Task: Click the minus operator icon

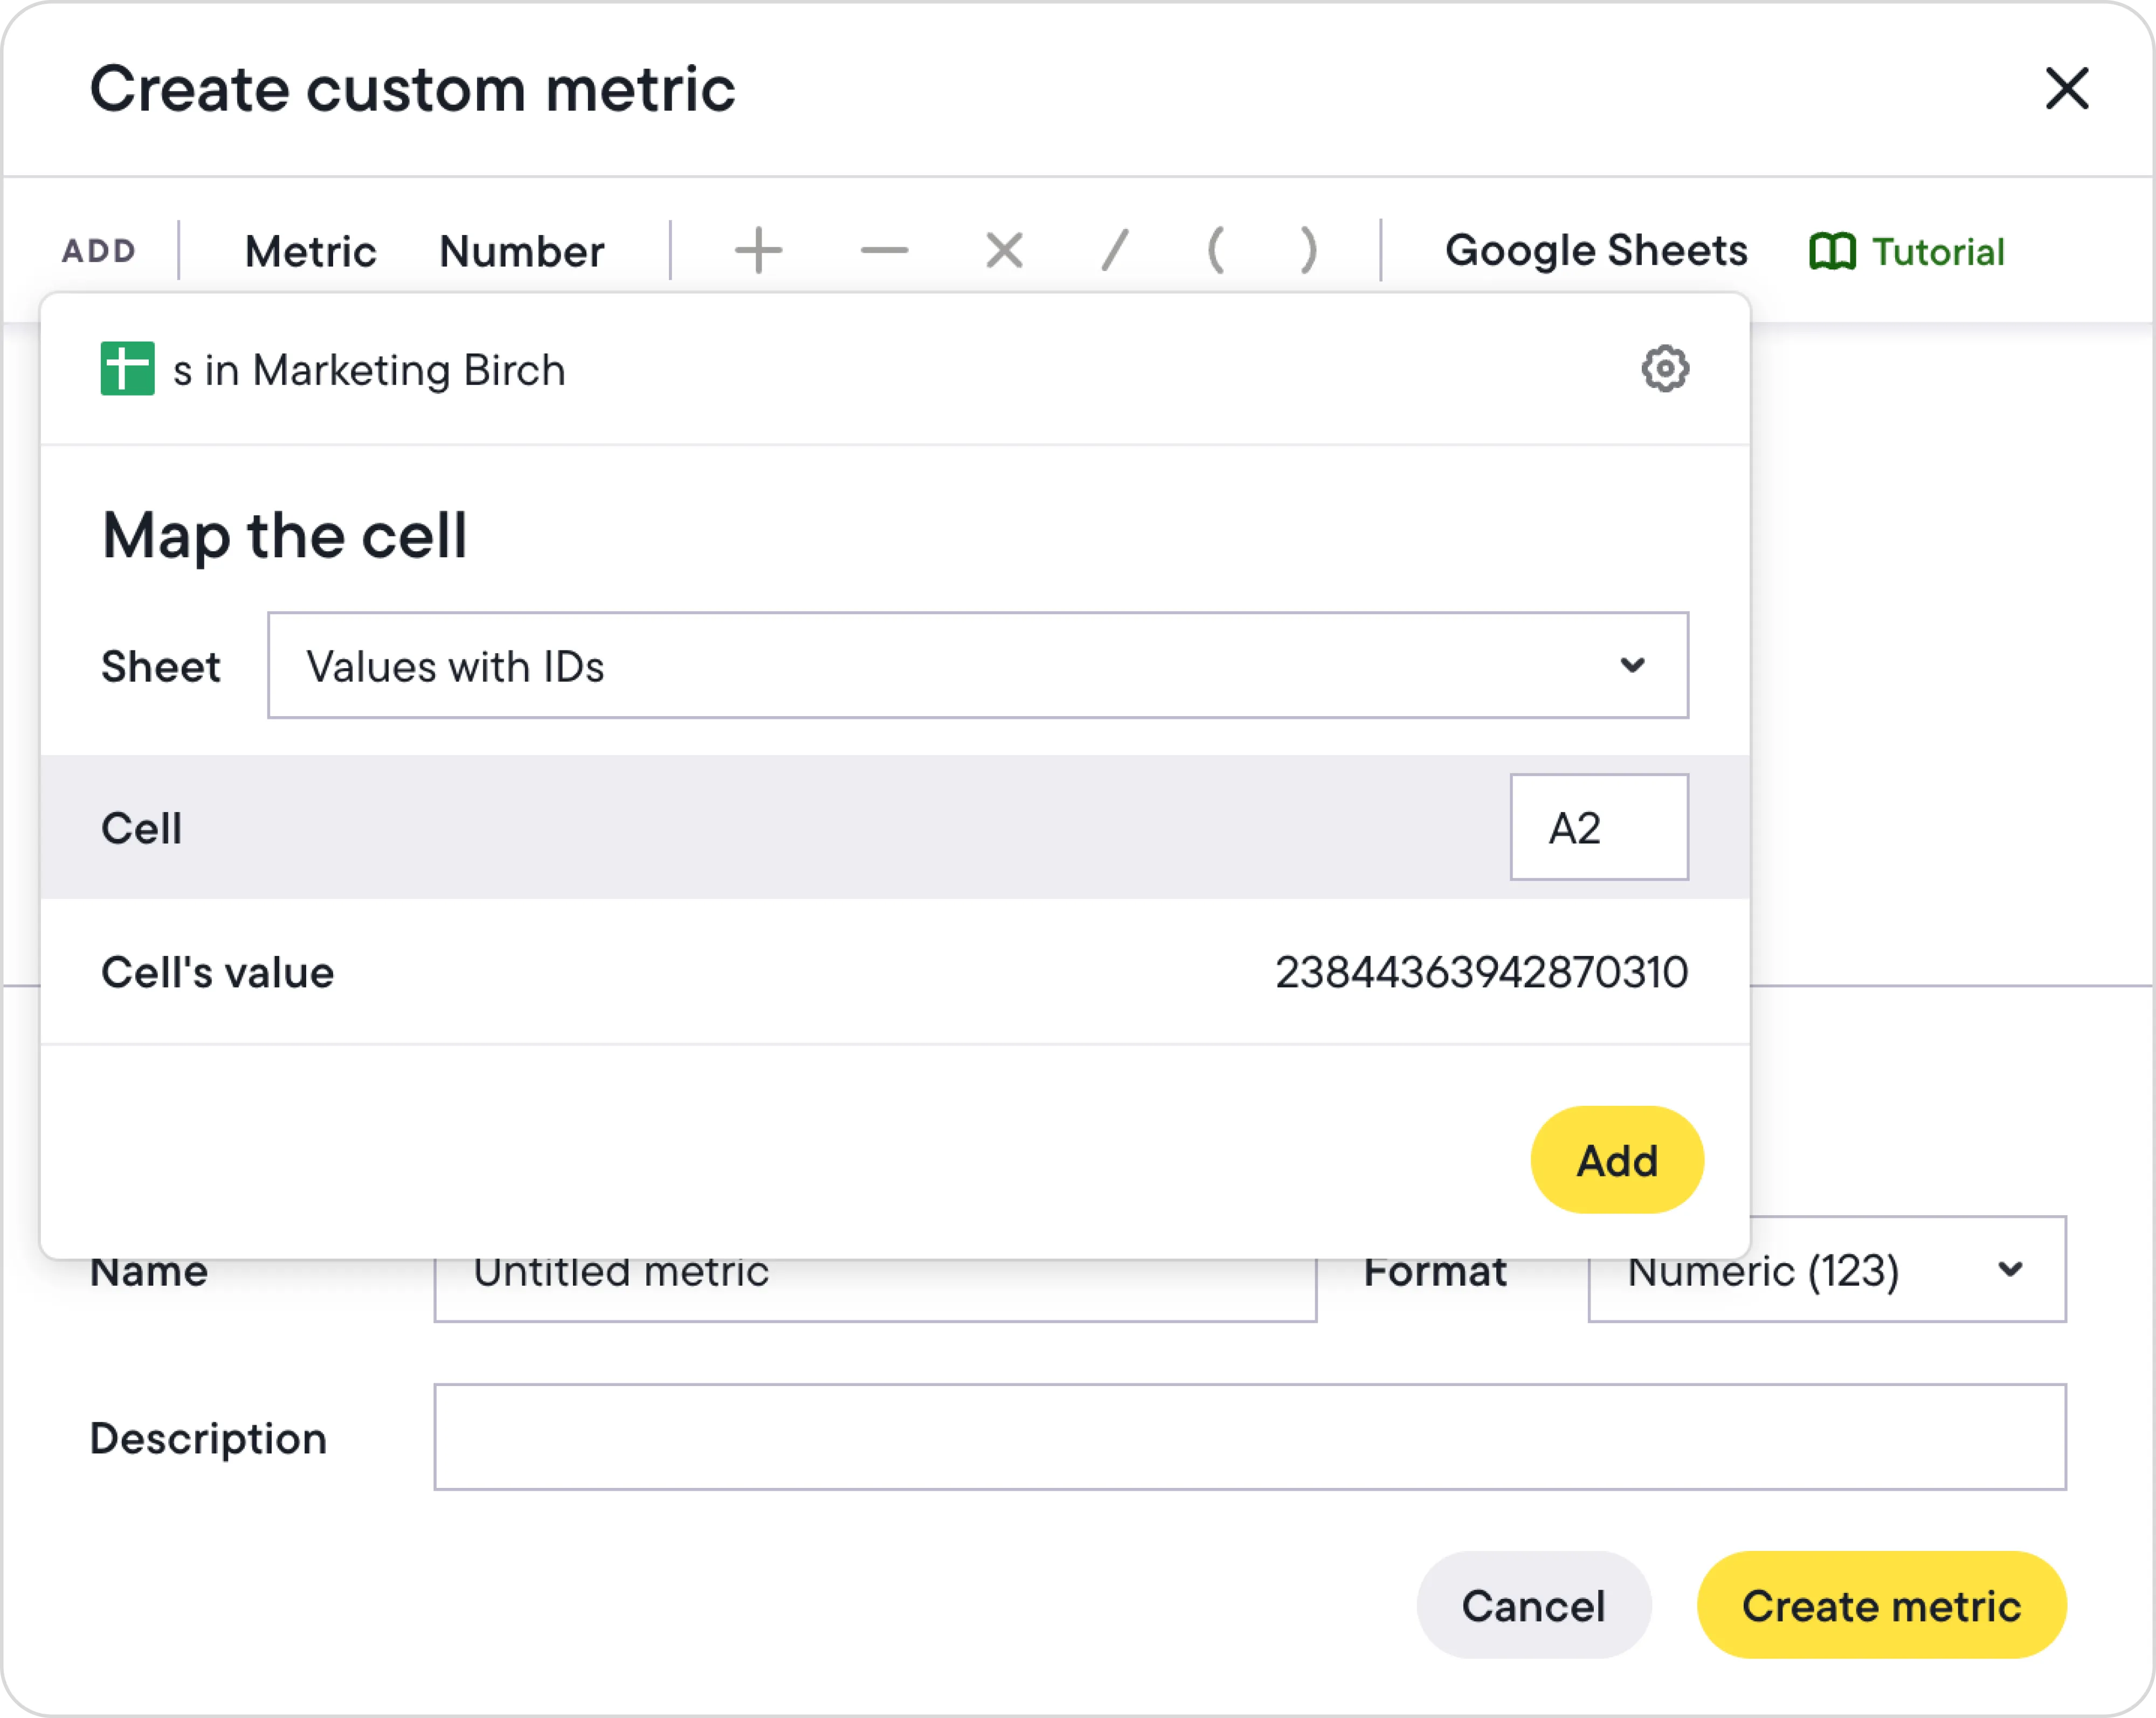Action: point(884,250)
